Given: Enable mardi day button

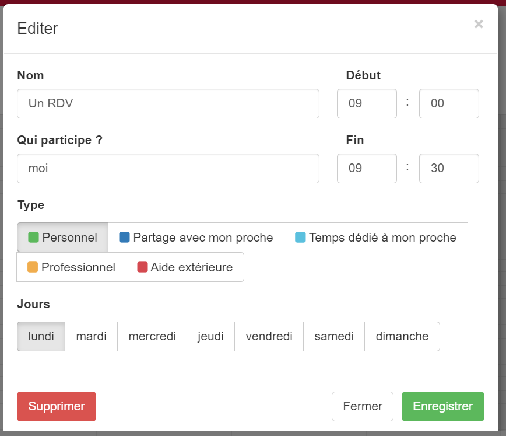Looking at the screenshot, I should coord(91,336).
